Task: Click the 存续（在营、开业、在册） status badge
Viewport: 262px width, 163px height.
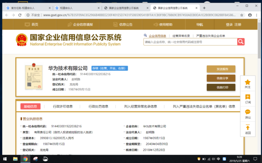Action: [110, 68]
